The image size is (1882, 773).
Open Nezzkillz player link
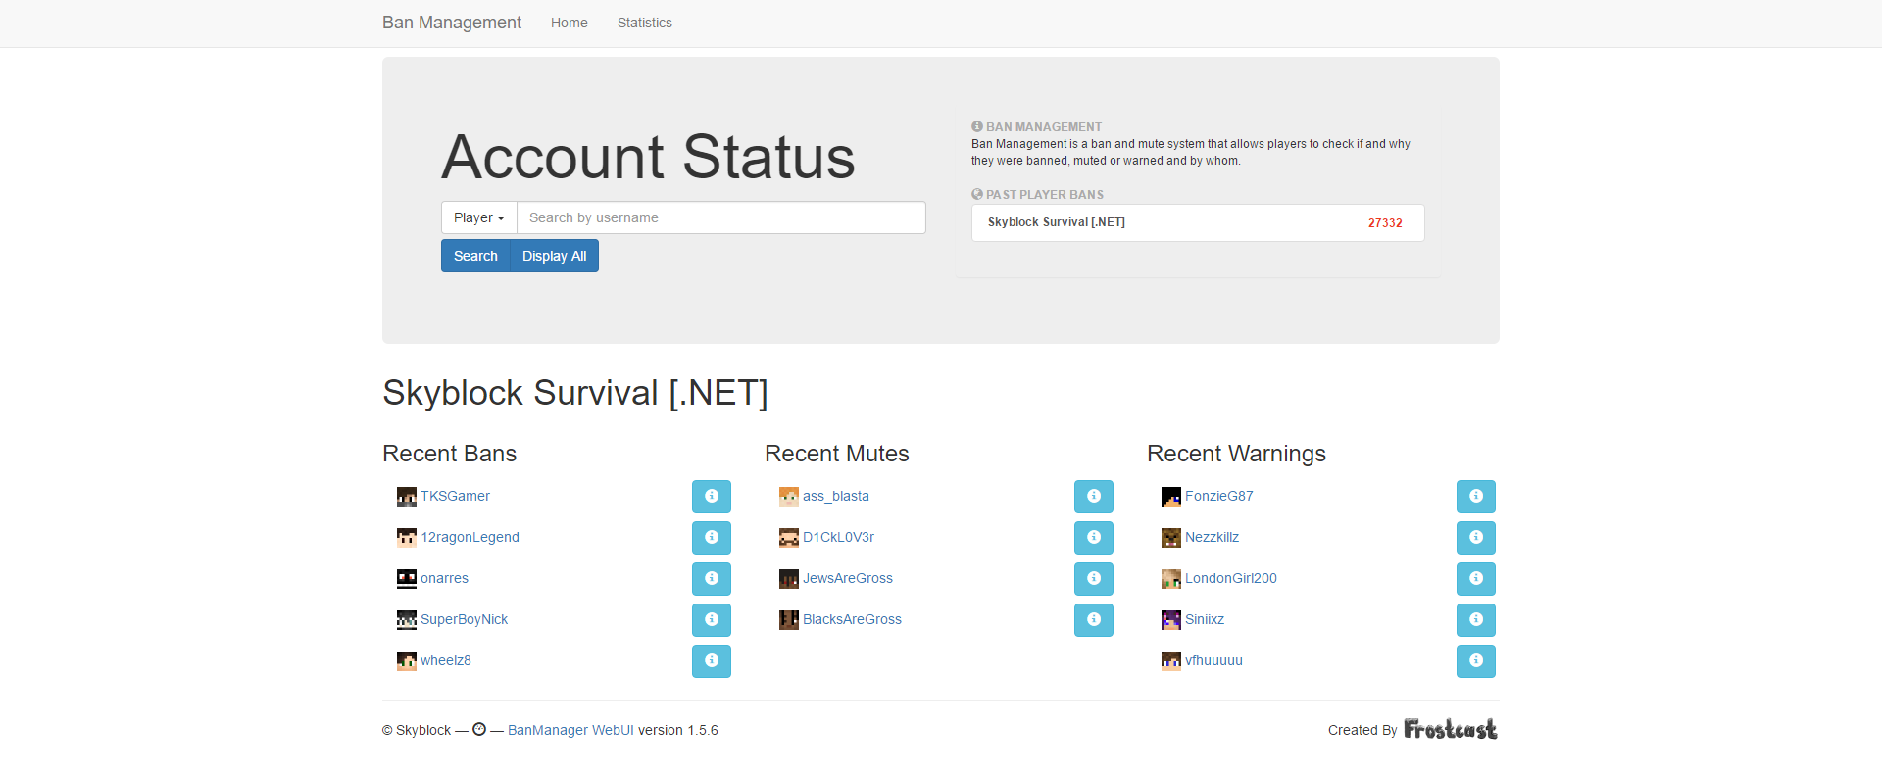click(x=1212, y=537)
